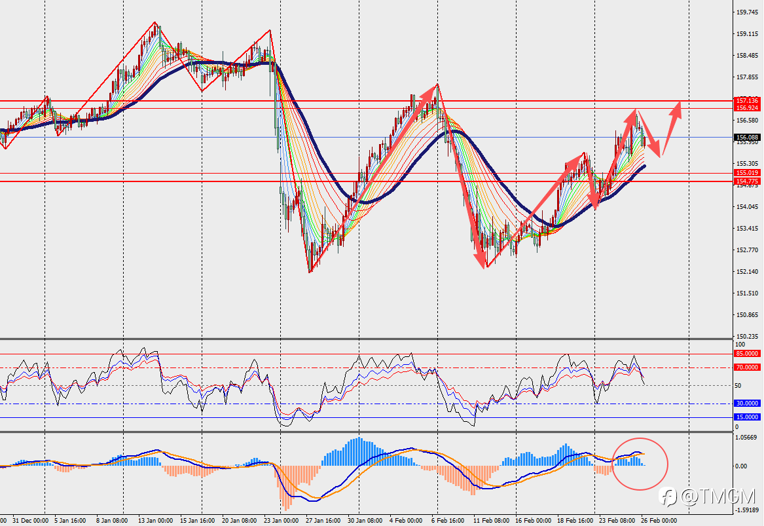Click the 15.0000 oversold level label
The width and height of the screenshot is (764, 526).
[x=747, y=417]
